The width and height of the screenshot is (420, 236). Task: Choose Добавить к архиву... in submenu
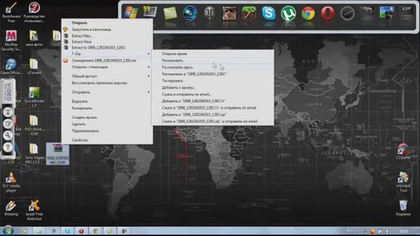coord(213,87)
